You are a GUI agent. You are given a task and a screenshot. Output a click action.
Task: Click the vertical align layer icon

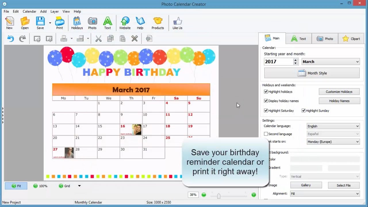pos(80,39)
